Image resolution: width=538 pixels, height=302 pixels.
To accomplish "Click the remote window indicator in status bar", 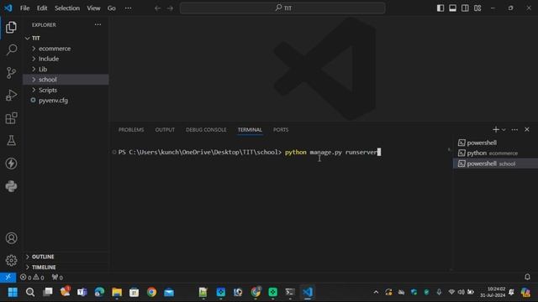I will 8,277.
